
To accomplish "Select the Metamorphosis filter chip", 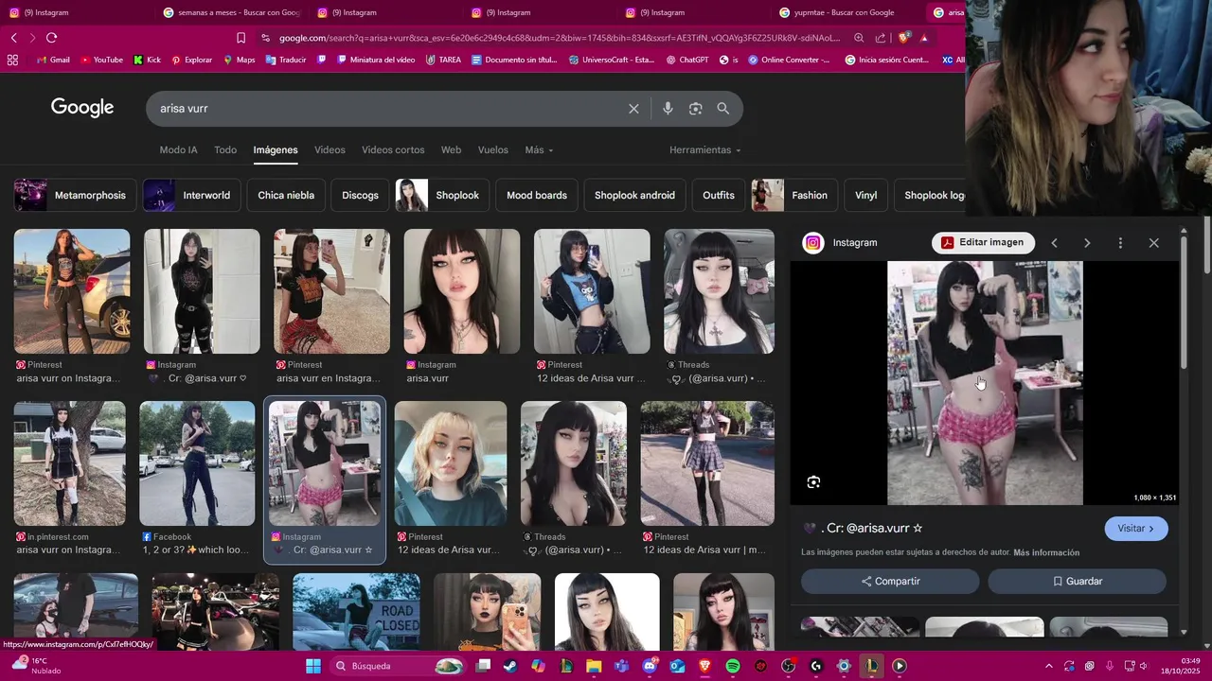I will pyautogui.click(x=74, y=196).
